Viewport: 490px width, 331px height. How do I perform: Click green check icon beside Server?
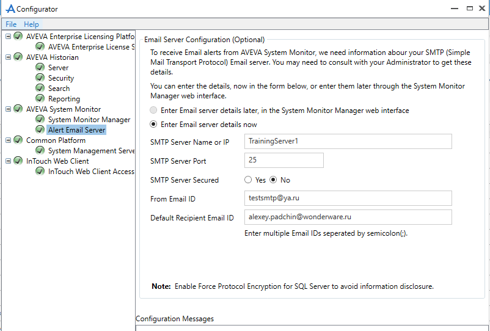coord(40,67)
